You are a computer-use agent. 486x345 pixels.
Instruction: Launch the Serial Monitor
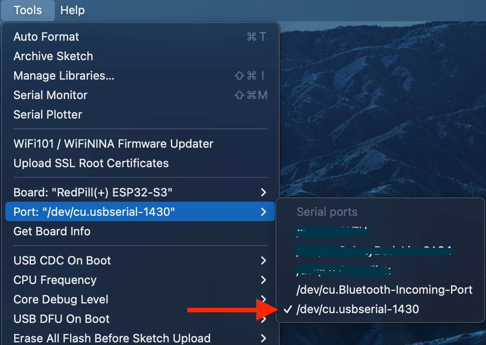coord(50,95)
